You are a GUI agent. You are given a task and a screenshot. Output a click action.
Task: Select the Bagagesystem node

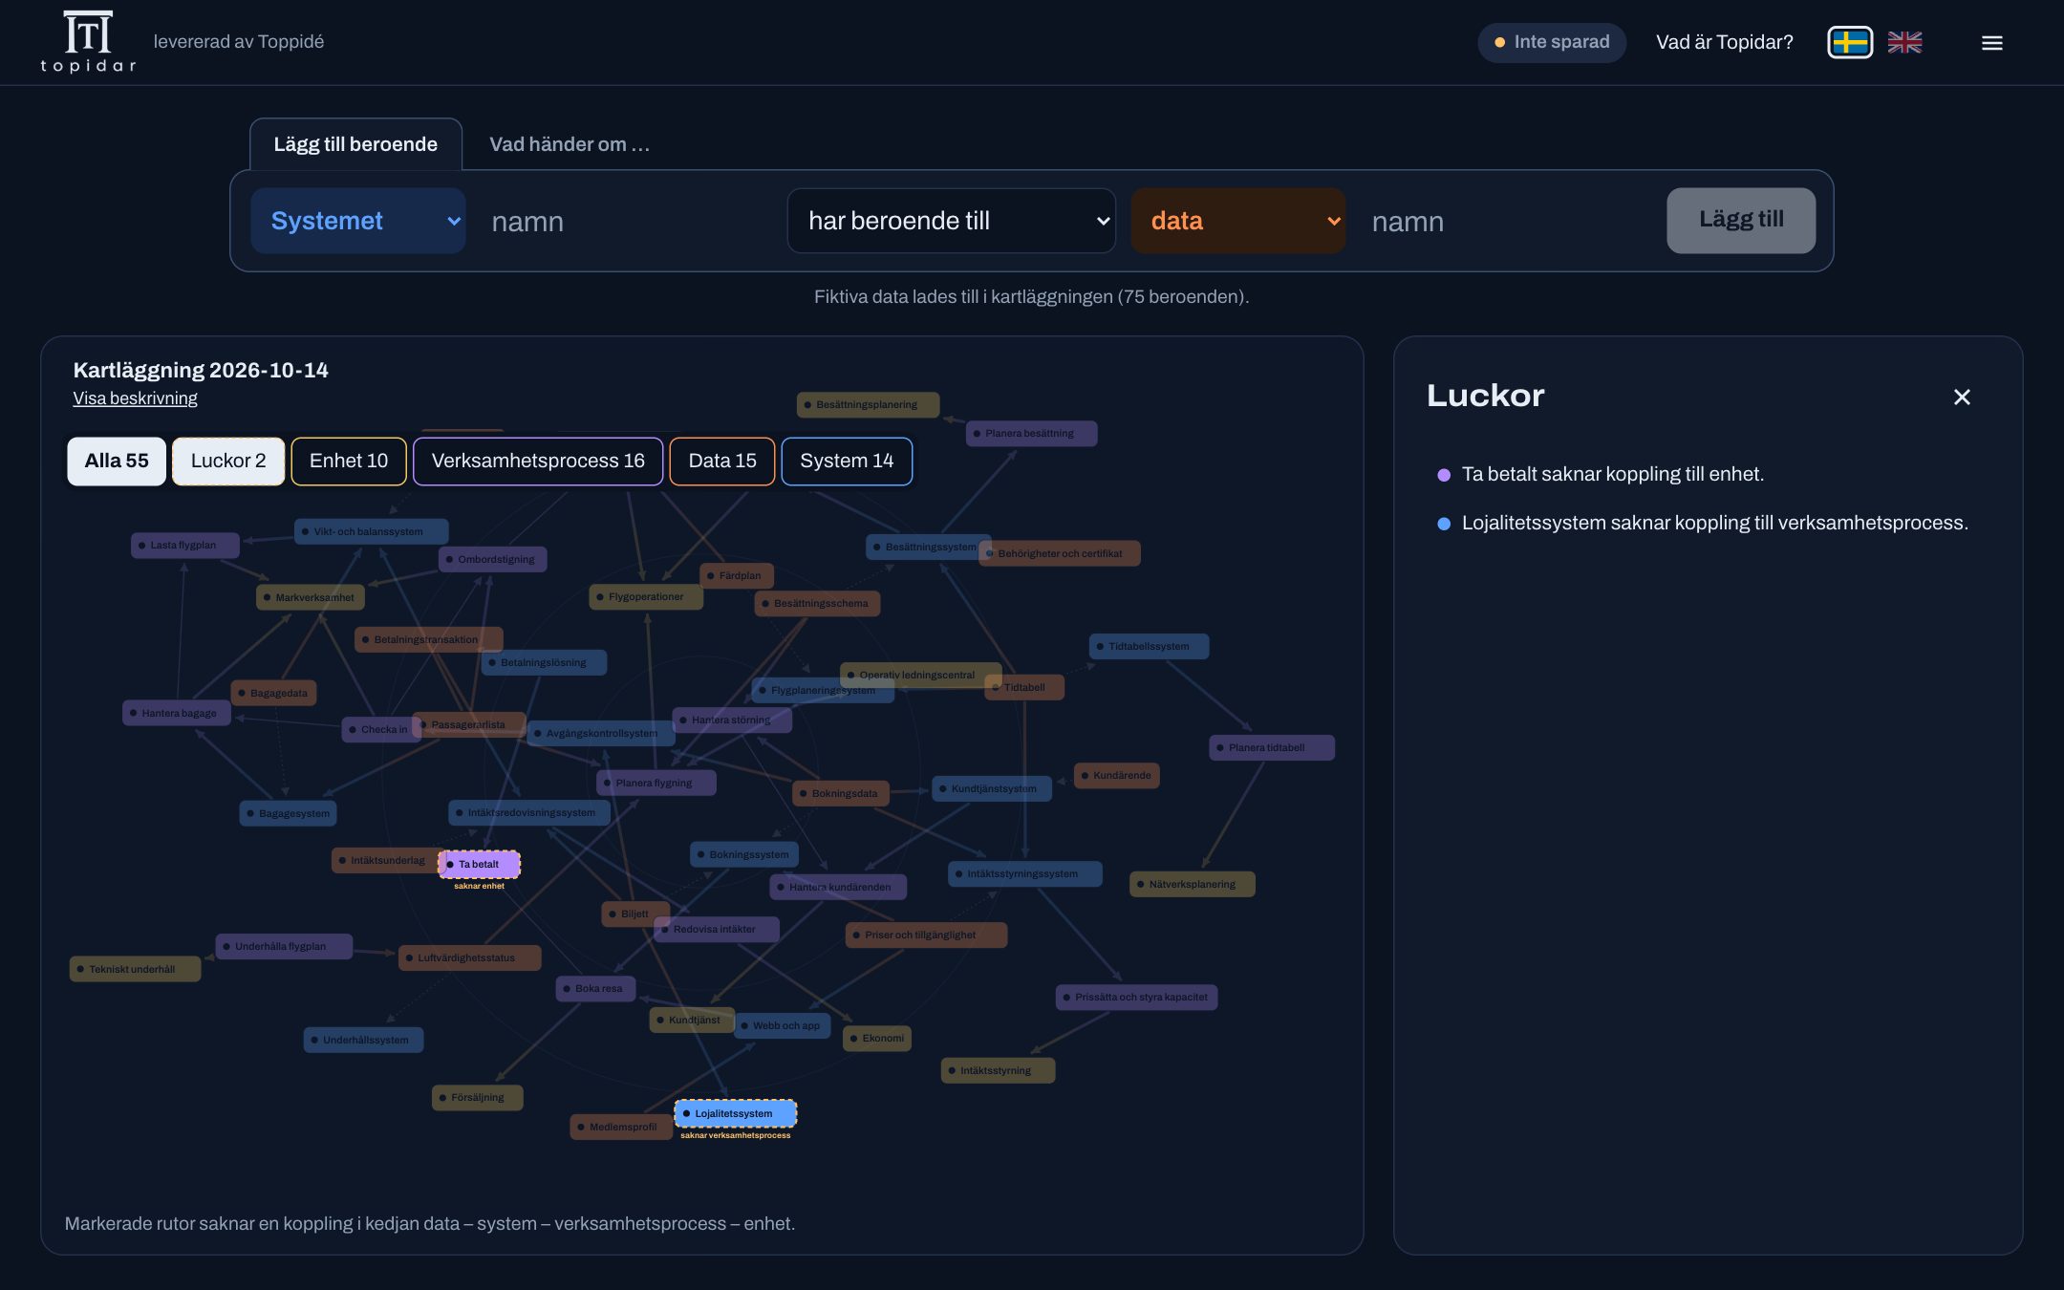tap(288, 814)
